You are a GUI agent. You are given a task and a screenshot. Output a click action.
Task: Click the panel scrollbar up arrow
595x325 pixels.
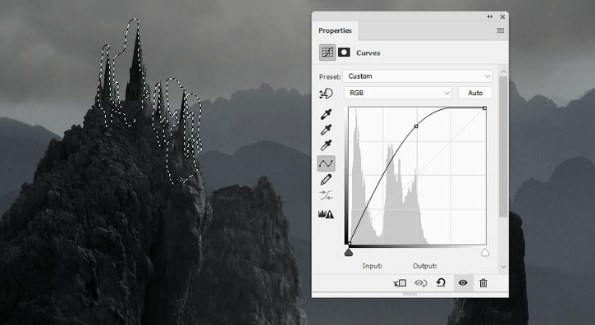[x=504, y=71]
